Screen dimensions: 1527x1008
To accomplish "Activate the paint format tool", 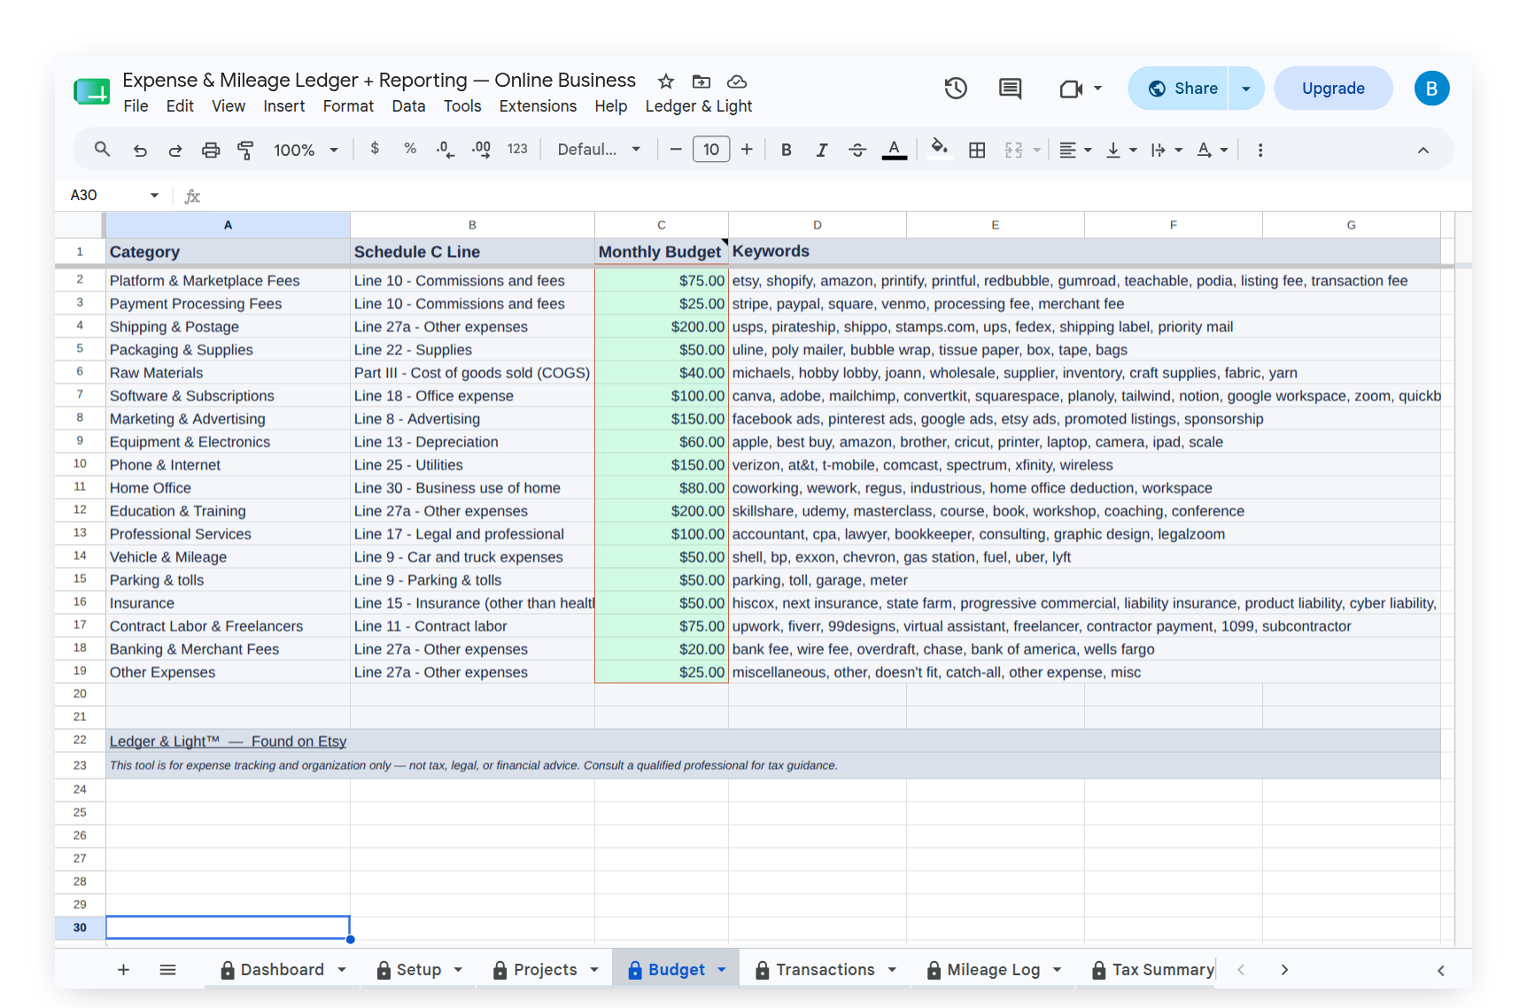I will tap(246, 150).
